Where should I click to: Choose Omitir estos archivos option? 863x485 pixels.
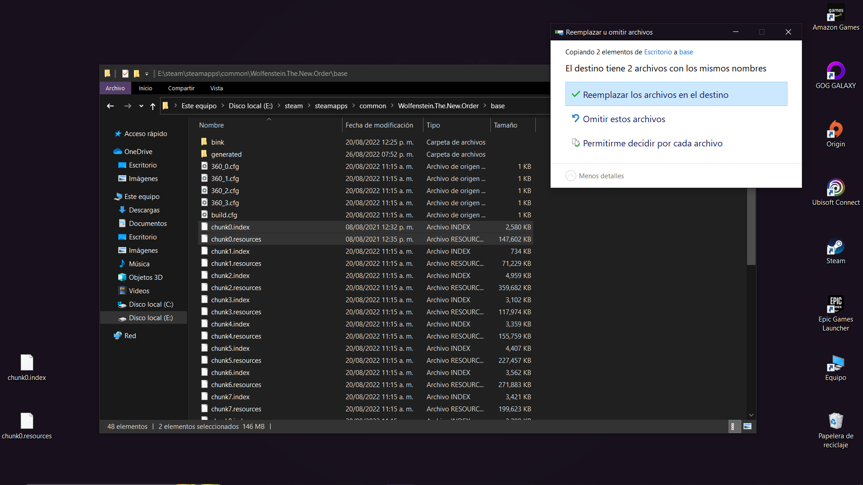click(624, 119)
